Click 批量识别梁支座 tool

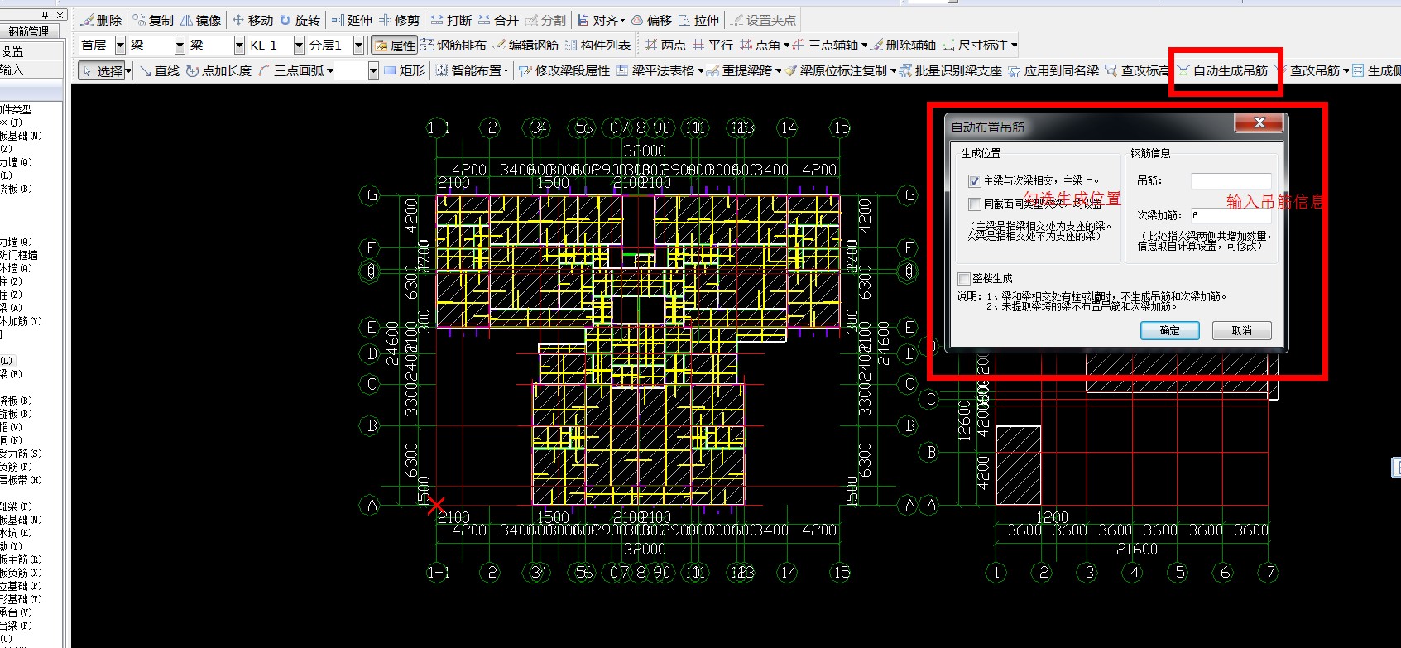pyautogui.click(x=951, y=70)
